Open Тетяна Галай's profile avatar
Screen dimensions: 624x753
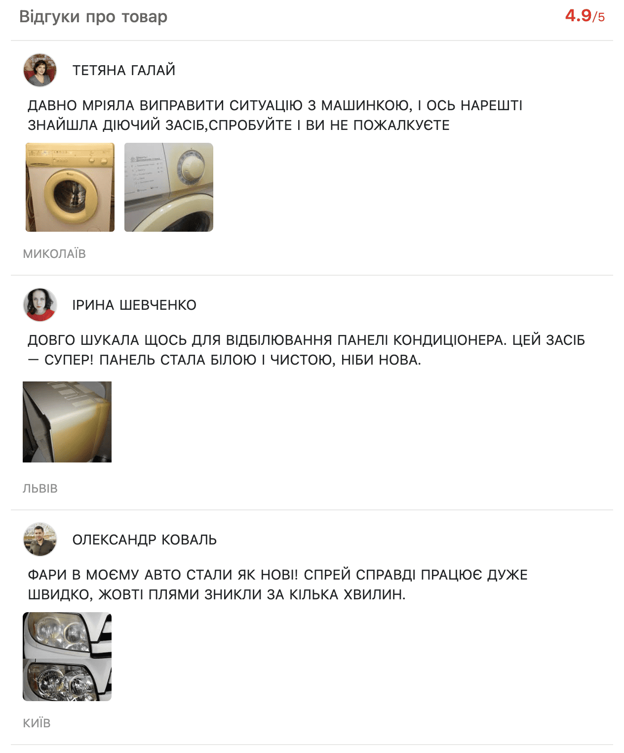point(40,70)
